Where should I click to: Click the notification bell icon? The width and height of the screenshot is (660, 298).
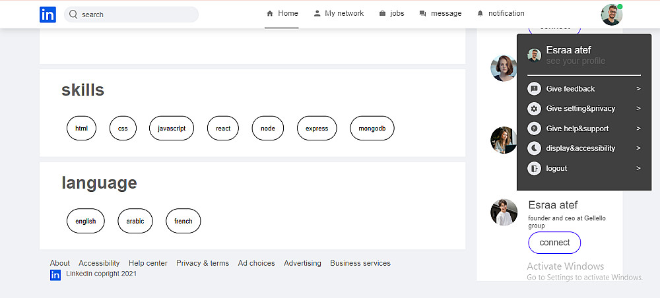(x=480, y=14)
